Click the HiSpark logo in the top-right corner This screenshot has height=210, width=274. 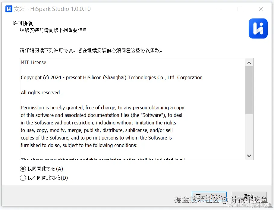(x=258, y=29)
